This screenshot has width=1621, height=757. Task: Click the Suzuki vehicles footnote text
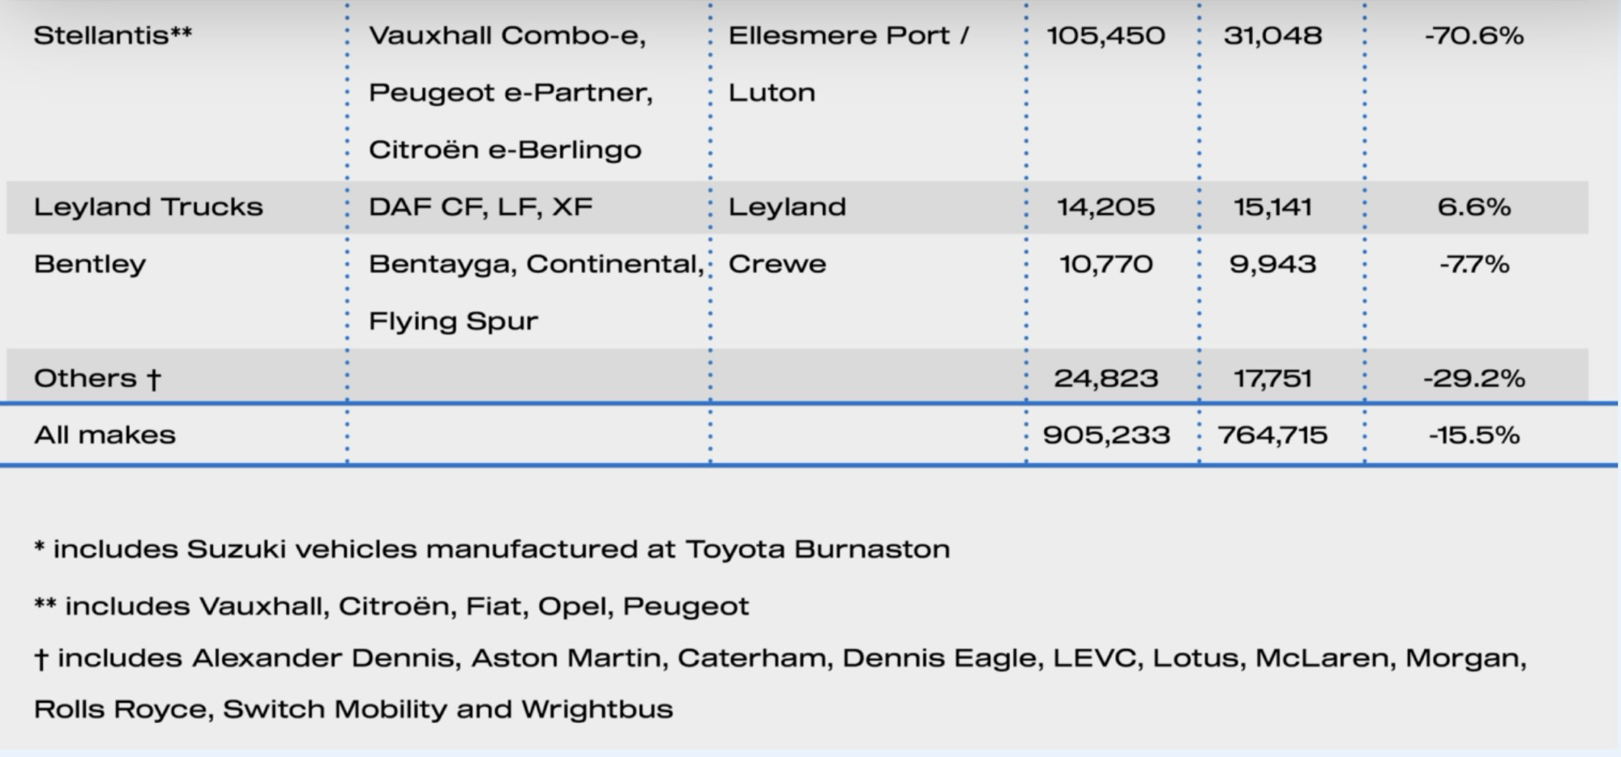(491, 549)
